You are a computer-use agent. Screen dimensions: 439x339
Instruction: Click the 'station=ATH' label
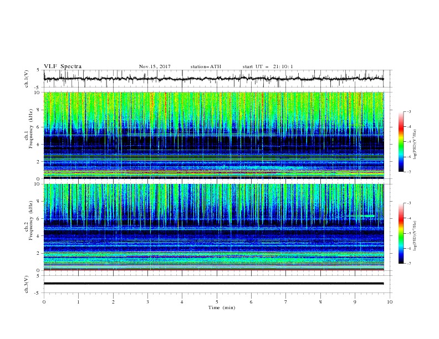[206, 66]
